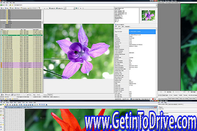Click the monitor icon in preview toolbar
The width and height of the screenshot is (197, 131).
(x=76, y=8)
